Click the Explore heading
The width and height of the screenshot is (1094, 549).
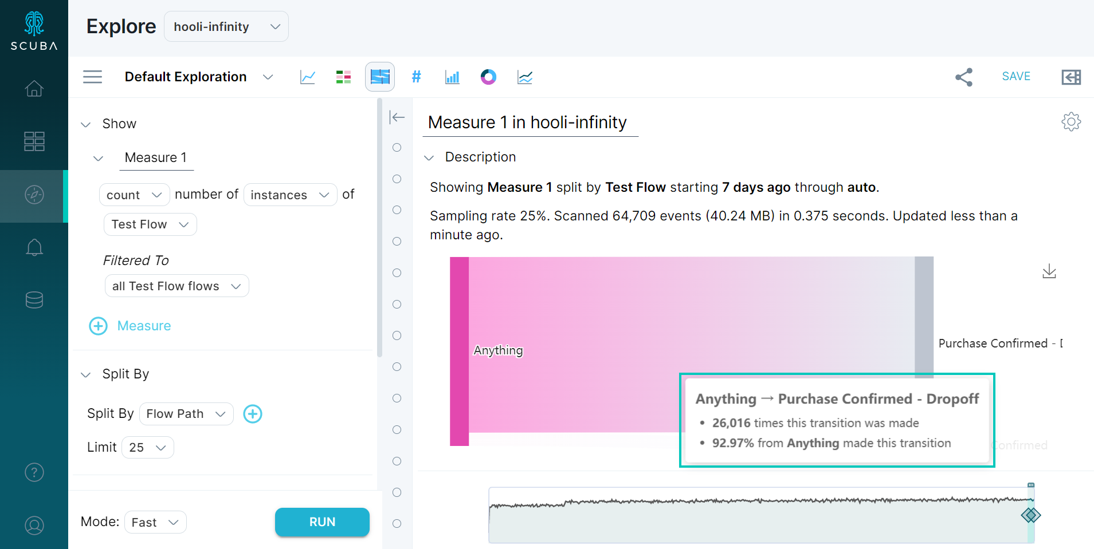pos(121,26)
